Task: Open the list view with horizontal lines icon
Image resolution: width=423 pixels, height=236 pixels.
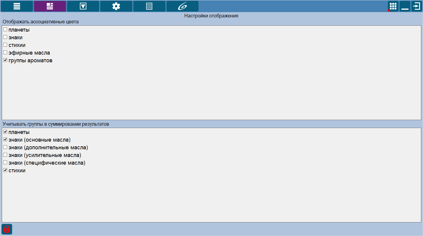Action: [17, 6]
